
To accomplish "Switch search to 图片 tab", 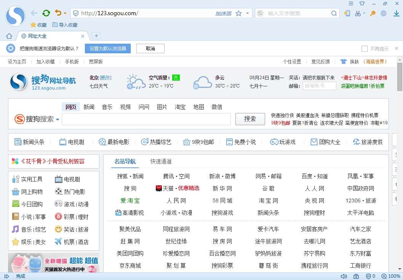I will coord(162,107).
